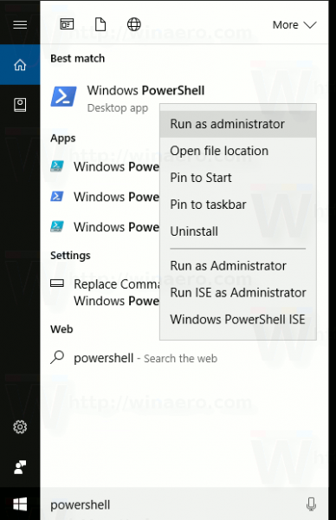Expand the More filter dropdown

294,24
